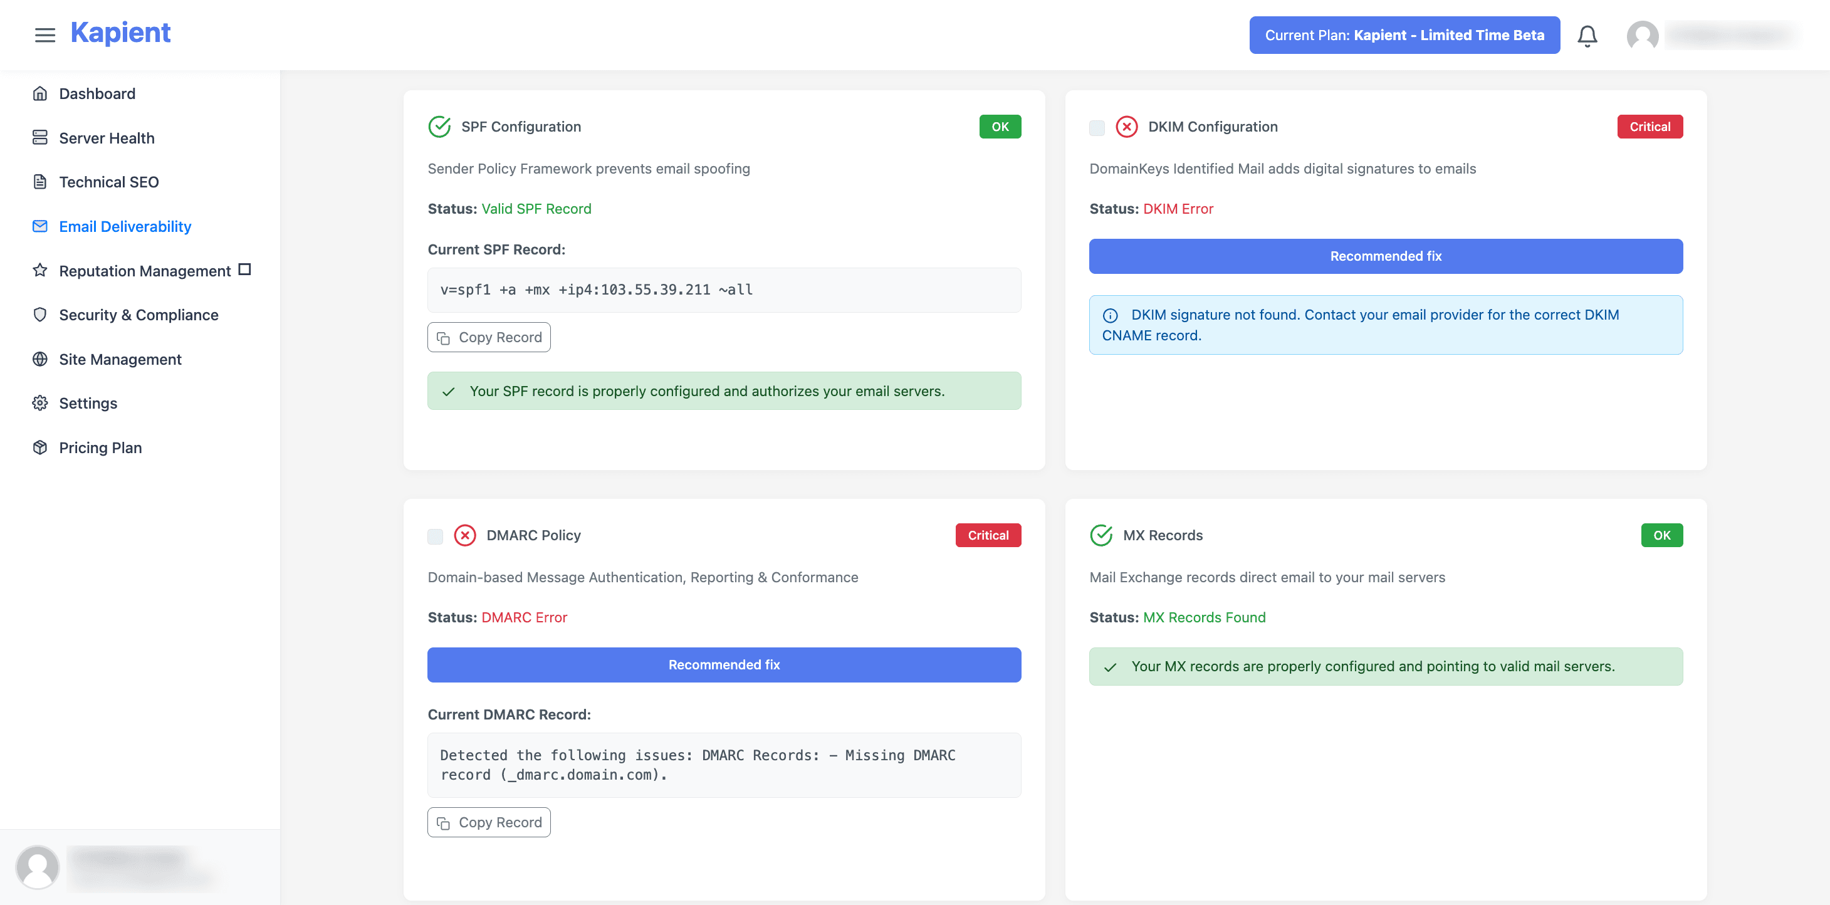
Task: Click the Site Management globe icon
Action: pyautogui.click(x=39, y=358)
